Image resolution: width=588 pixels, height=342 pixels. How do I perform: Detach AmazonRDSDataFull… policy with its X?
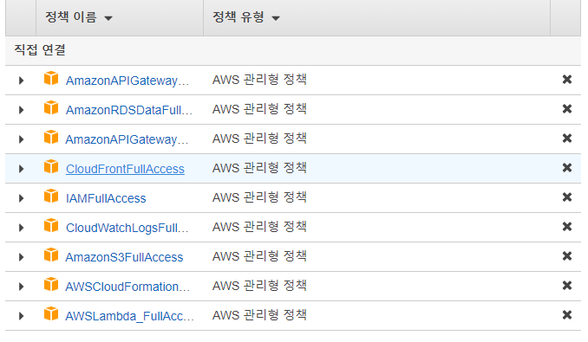[x=567, y=109]
